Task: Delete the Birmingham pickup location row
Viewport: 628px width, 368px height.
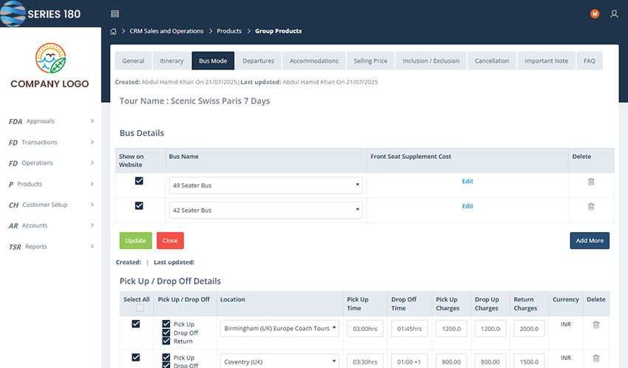Action: coord(596,324)
